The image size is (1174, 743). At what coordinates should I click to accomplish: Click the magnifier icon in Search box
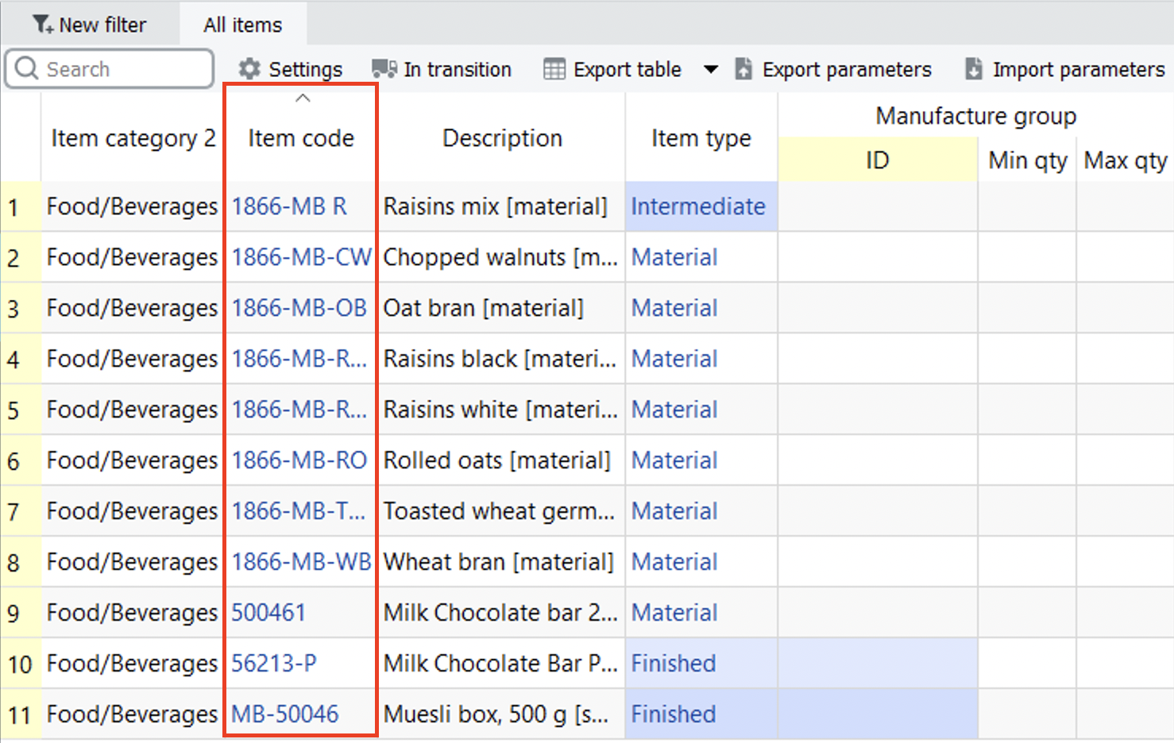point(26,68)
